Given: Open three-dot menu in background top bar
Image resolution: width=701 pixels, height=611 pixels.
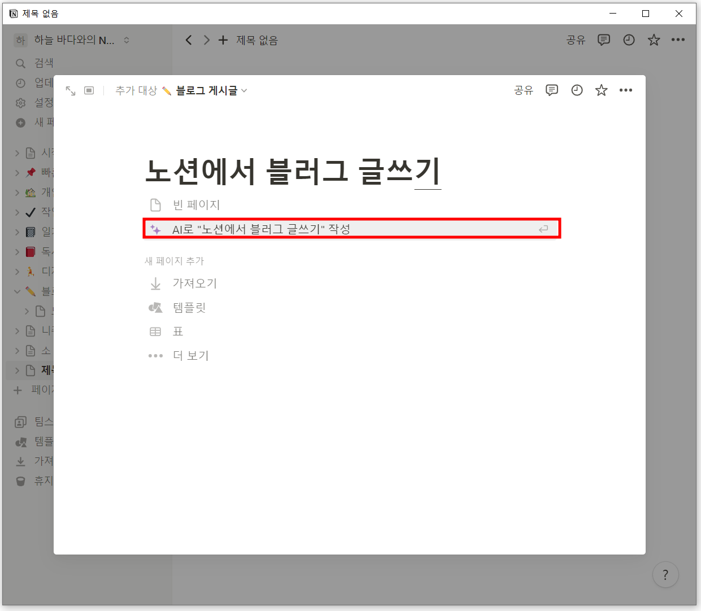Looking at the screenshot, I should (x=678, y=40).
